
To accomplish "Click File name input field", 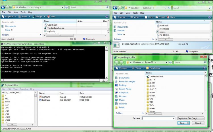I will click(x=157, y=119).
